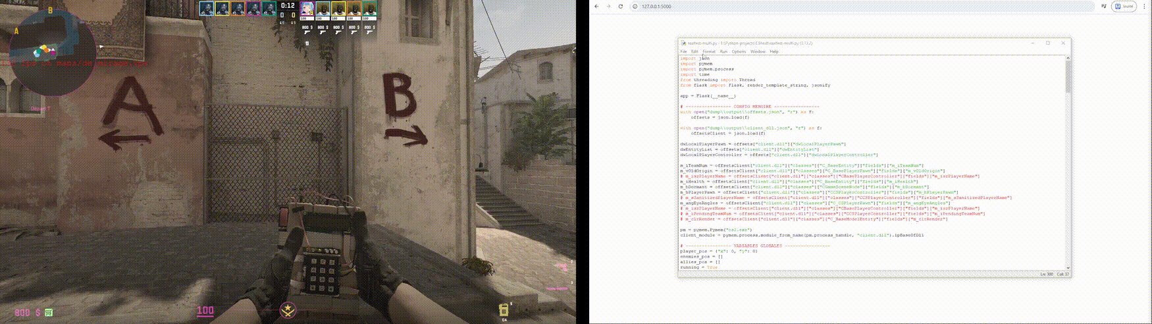Click the C4 bomb inventory icon

tap(504, 310)
